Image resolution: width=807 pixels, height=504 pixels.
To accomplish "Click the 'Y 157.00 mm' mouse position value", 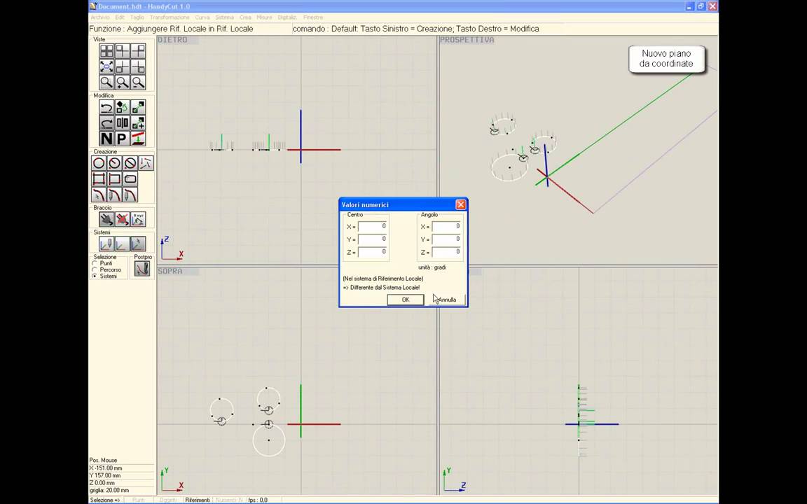I will [x=106, y=476].
